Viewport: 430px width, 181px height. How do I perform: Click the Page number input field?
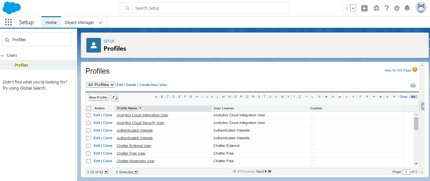point(406,172)
